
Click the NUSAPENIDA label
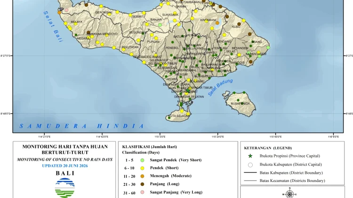240,104
